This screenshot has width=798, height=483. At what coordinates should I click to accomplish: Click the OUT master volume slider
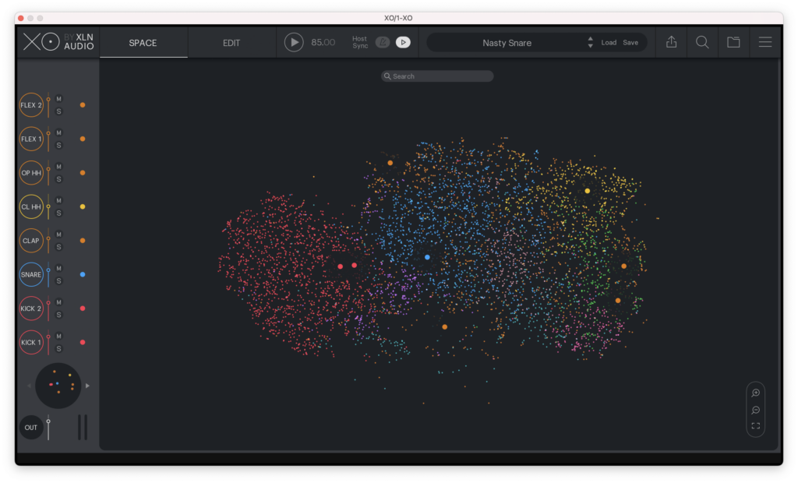pyautogui.click(x=48, y=428)
